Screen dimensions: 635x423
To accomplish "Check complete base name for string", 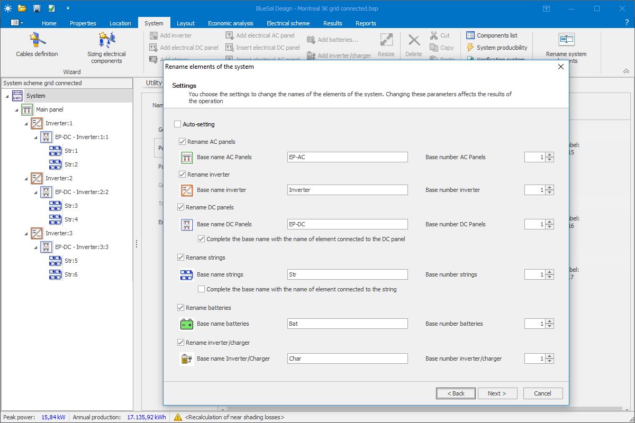I will pyautogui.click(x=201, y=289).
